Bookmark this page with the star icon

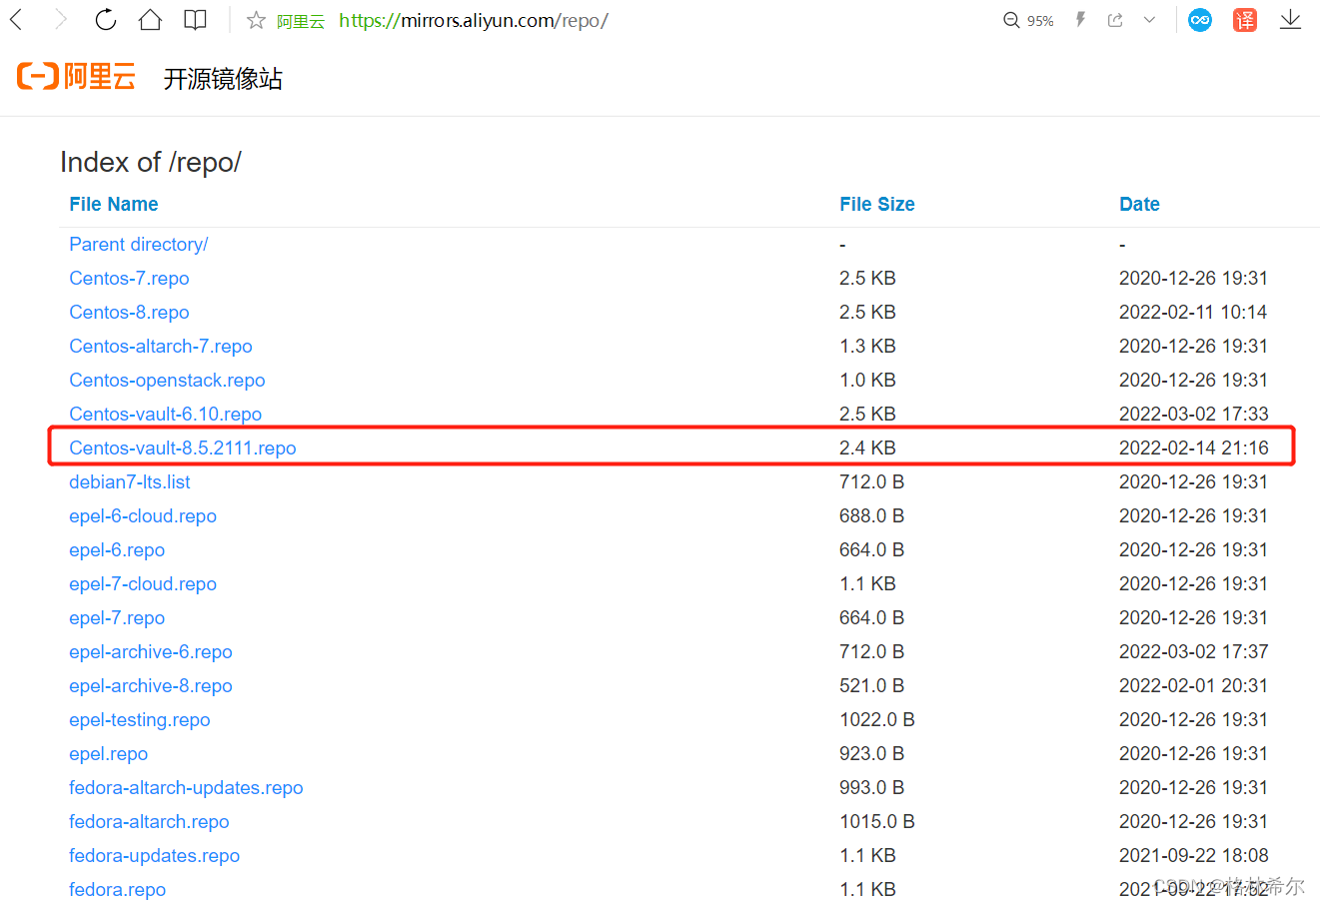coord(256,20)
